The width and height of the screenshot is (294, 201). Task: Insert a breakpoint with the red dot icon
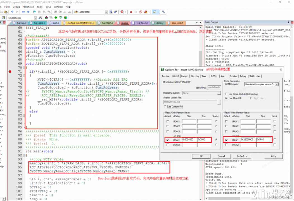[x=131, y=12]
